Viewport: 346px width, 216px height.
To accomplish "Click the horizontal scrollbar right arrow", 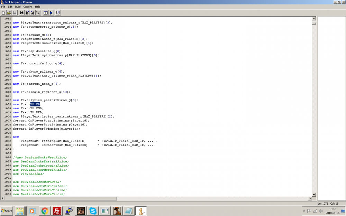I will (x=310, y=198).
